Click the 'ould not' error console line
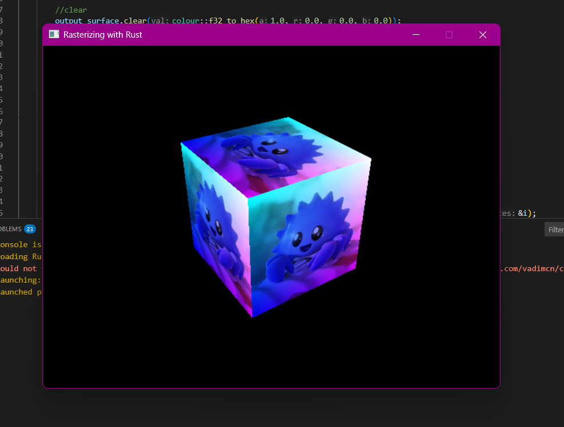This screenshot has height=427, width=564. (x=18, y=268)
